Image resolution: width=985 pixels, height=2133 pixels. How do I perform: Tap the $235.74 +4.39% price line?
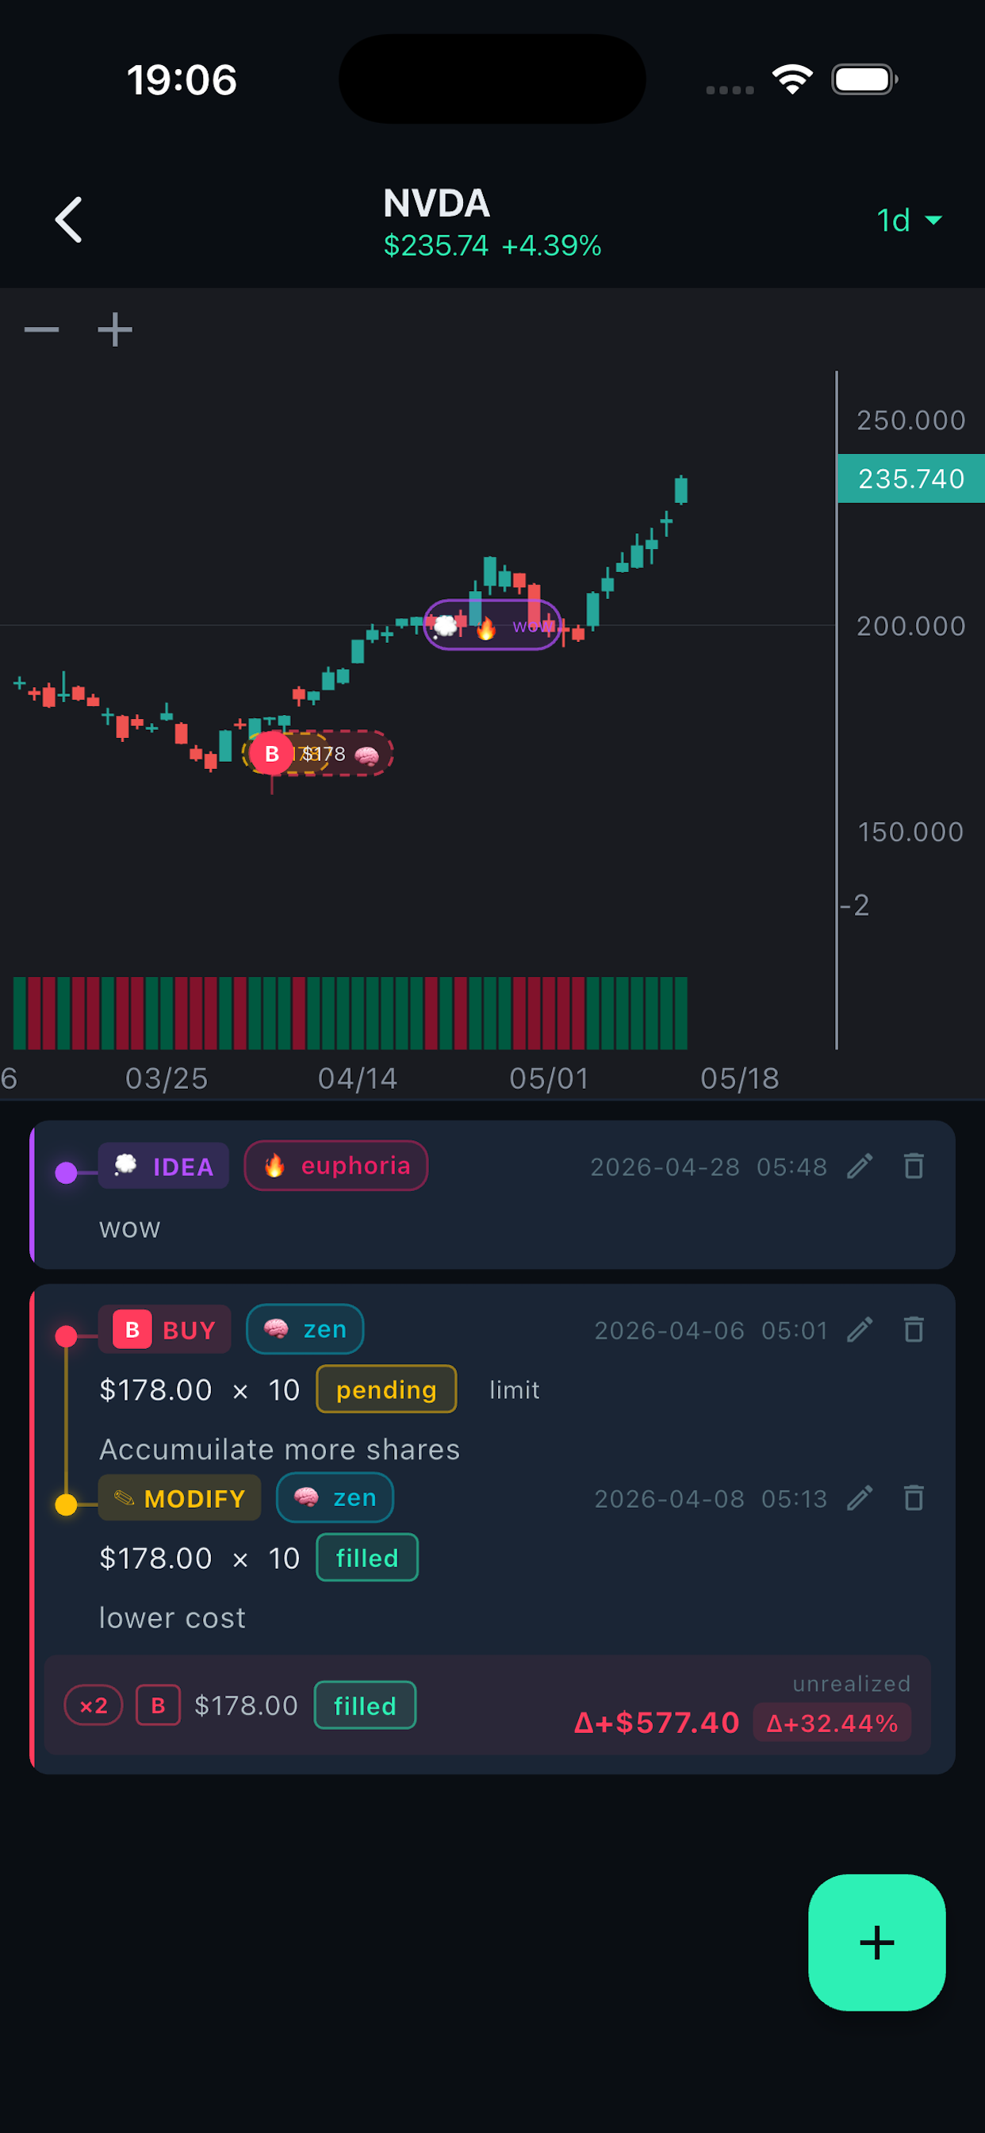tap(492, 246)
